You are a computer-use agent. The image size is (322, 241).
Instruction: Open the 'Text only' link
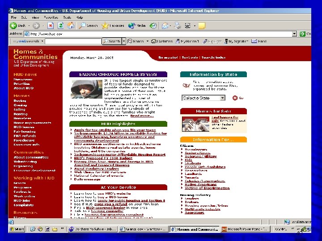coord(190,58)
